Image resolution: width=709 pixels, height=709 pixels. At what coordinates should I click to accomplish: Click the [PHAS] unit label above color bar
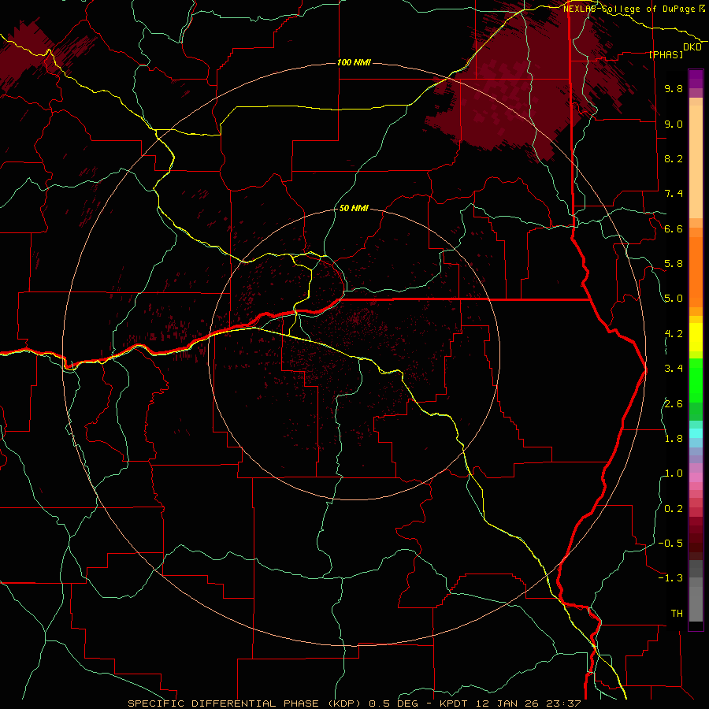[666, 54]
